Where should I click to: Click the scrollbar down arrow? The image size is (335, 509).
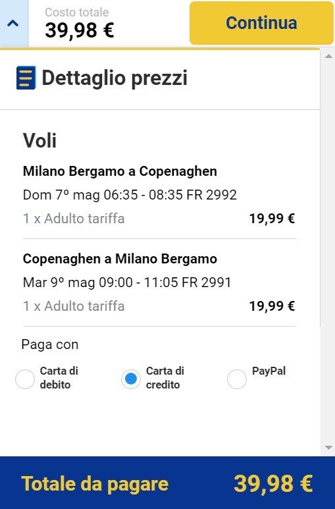[x=328, y=448]
